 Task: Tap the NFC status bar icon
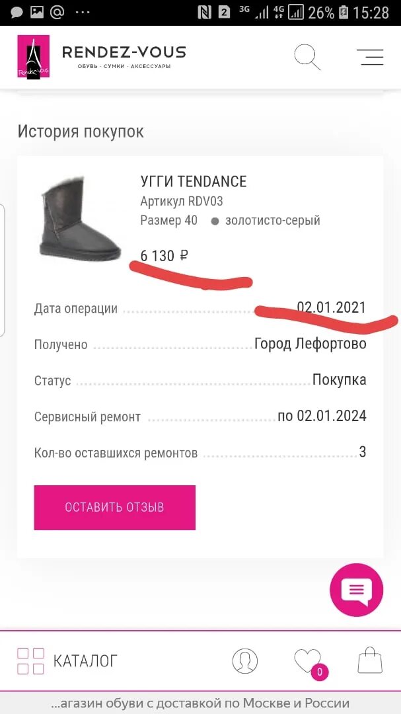pos(205,13)
